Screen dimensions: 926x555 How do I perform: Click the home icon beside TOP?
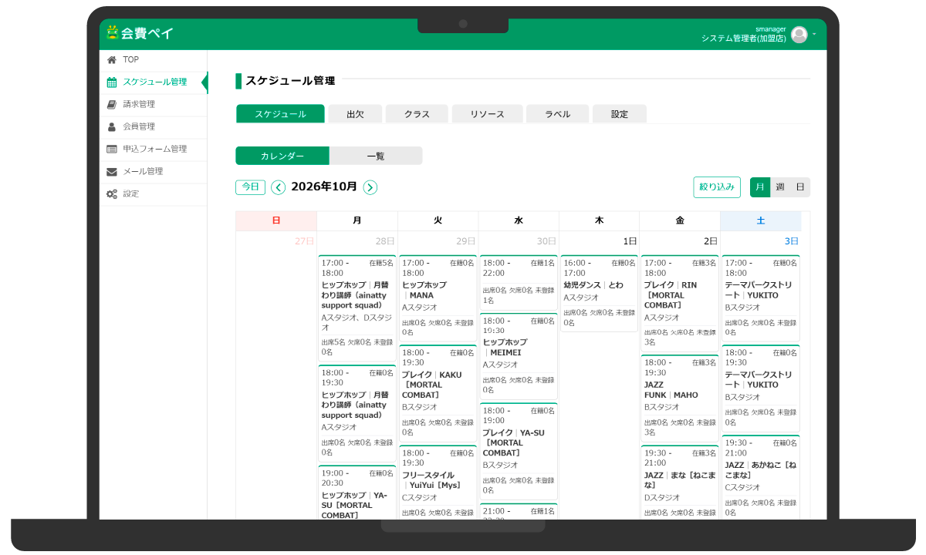(x=112, y=59)
